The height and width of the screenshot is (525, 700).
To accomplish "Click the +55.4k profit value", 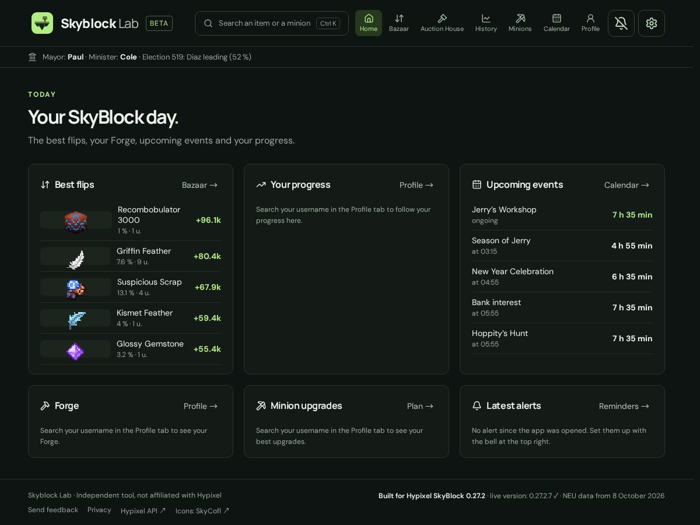I will [x=207, y=349].
